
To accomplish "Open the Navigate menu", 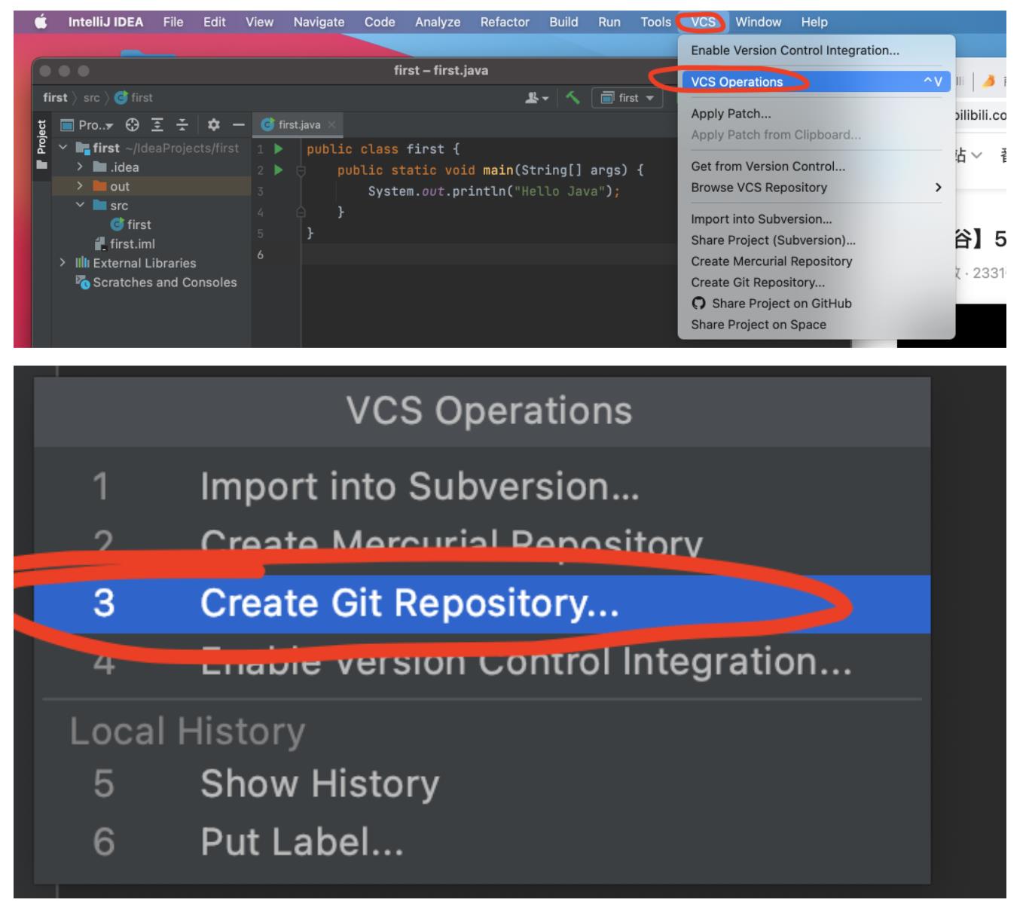I will tap(319, 22).
